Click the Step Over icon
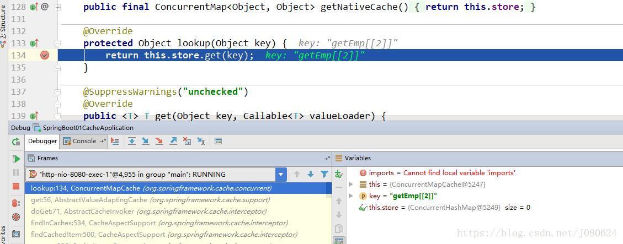The height and width of the screenshot is (244, 623). 131,141
